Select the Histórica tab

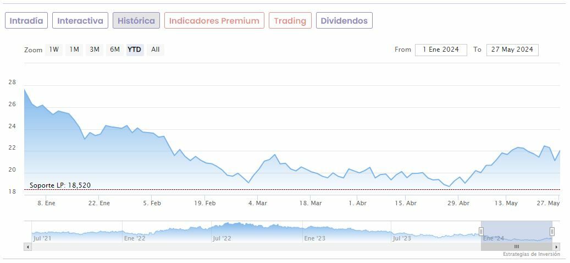pyautogui.click(x=136, y=21)
